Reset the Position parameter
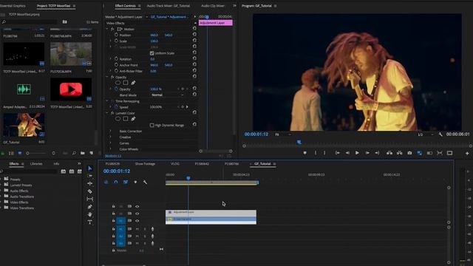This screenshot has width=473, height=266. coord(194,35)
